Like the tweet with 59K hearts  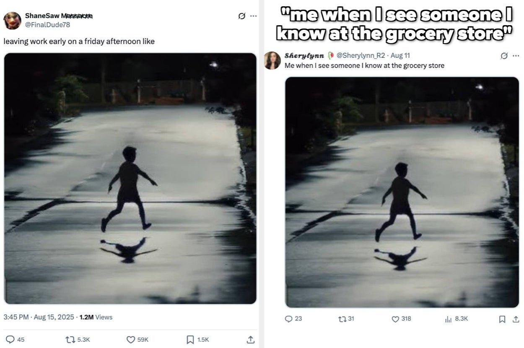[x=131, y=340]
